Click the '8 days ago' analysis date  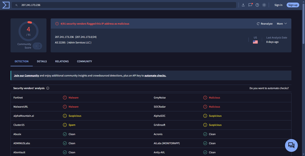(272, 42)
